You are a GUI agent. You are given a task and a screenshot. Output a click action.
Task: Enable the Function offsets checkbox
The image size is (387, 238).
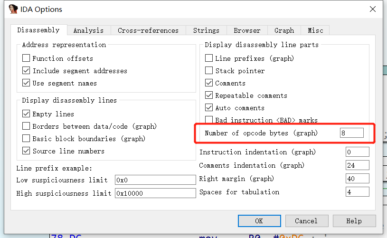26,58
